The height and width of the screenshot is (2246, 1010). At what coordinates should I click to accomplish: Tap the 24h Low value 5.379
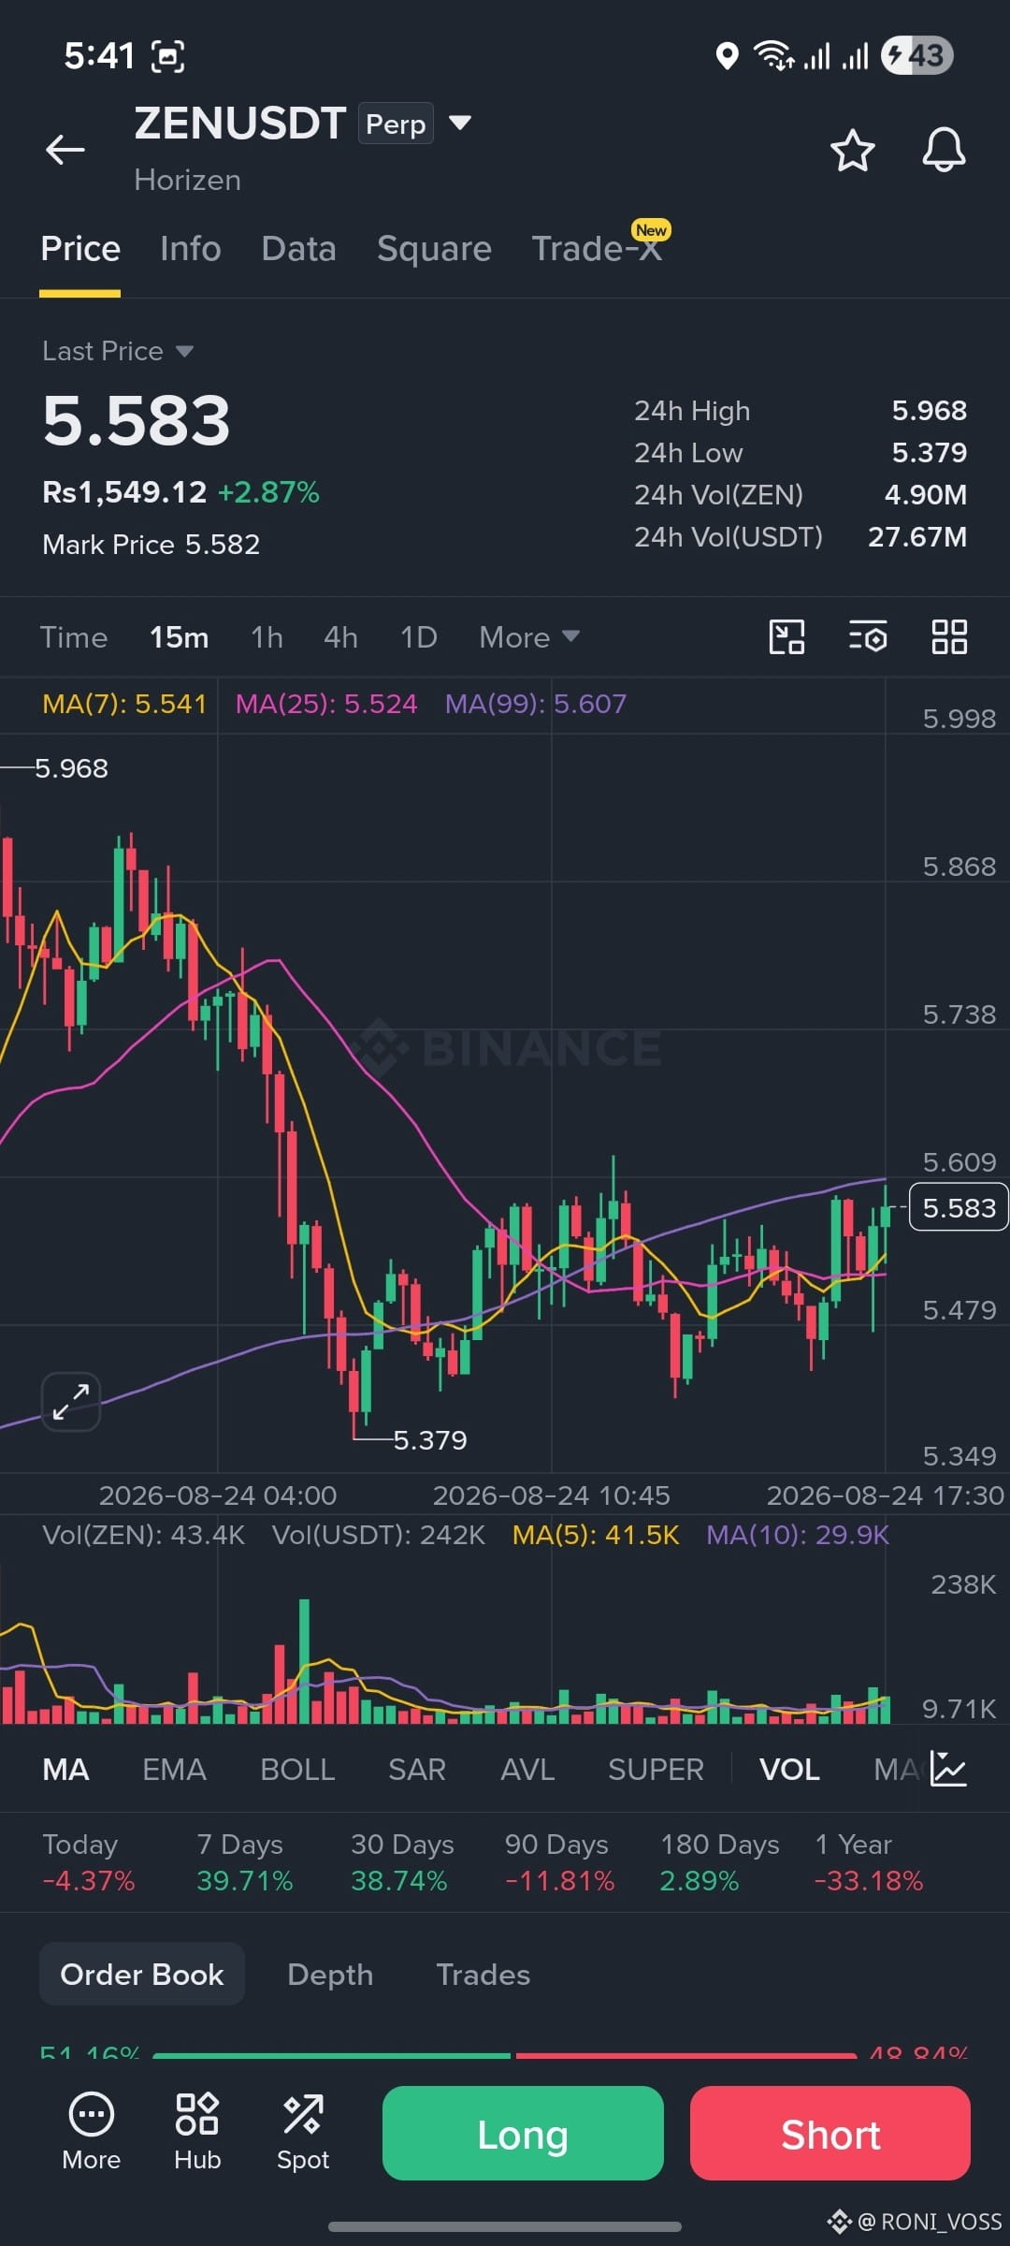930,453
